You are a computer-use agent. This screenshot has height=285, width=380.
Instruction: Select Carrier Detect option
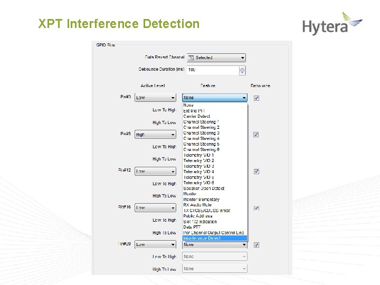tap(214, 116)
